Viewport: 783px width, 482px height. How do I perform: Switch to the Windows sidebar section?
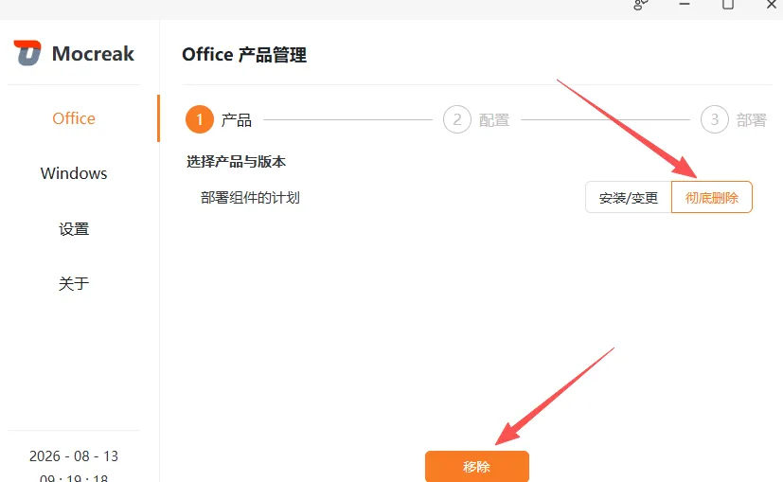pyautogui.click(x=74, y=173)
